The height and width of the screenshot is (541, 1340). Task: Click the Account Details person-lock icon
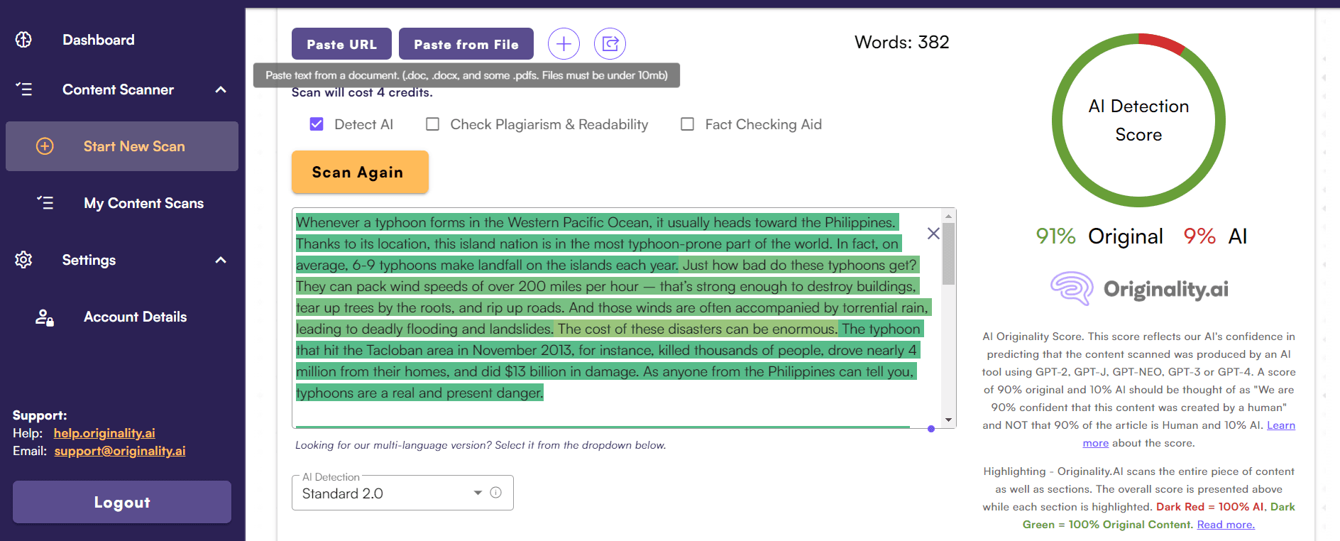[45, 317]
